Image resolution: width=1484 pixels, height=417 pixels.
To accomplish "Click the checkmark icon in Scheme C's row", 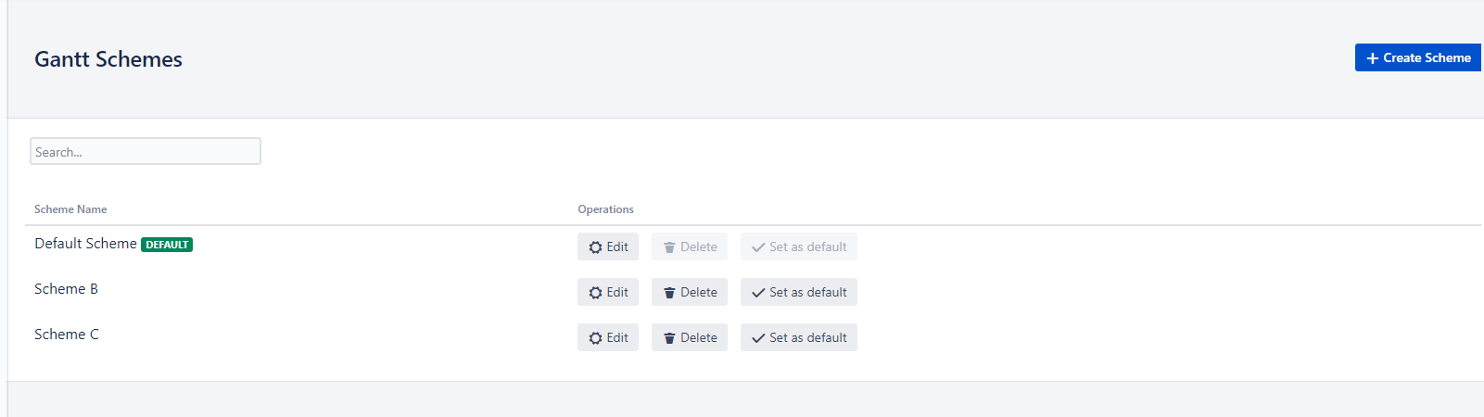I will pyautogui.click(x=758, y=338).
